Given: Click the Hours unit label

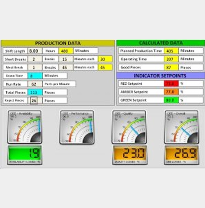Looking at the screenshot, I should tap(51, 51).
